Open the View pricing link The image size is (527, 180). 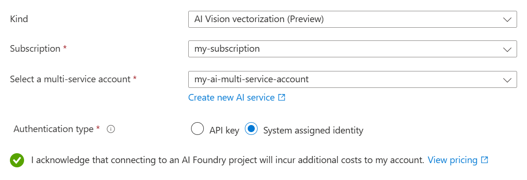[452, 160]
